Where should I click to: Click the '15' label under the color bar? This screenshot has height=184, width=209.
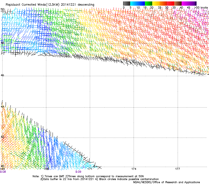point(145,7)
